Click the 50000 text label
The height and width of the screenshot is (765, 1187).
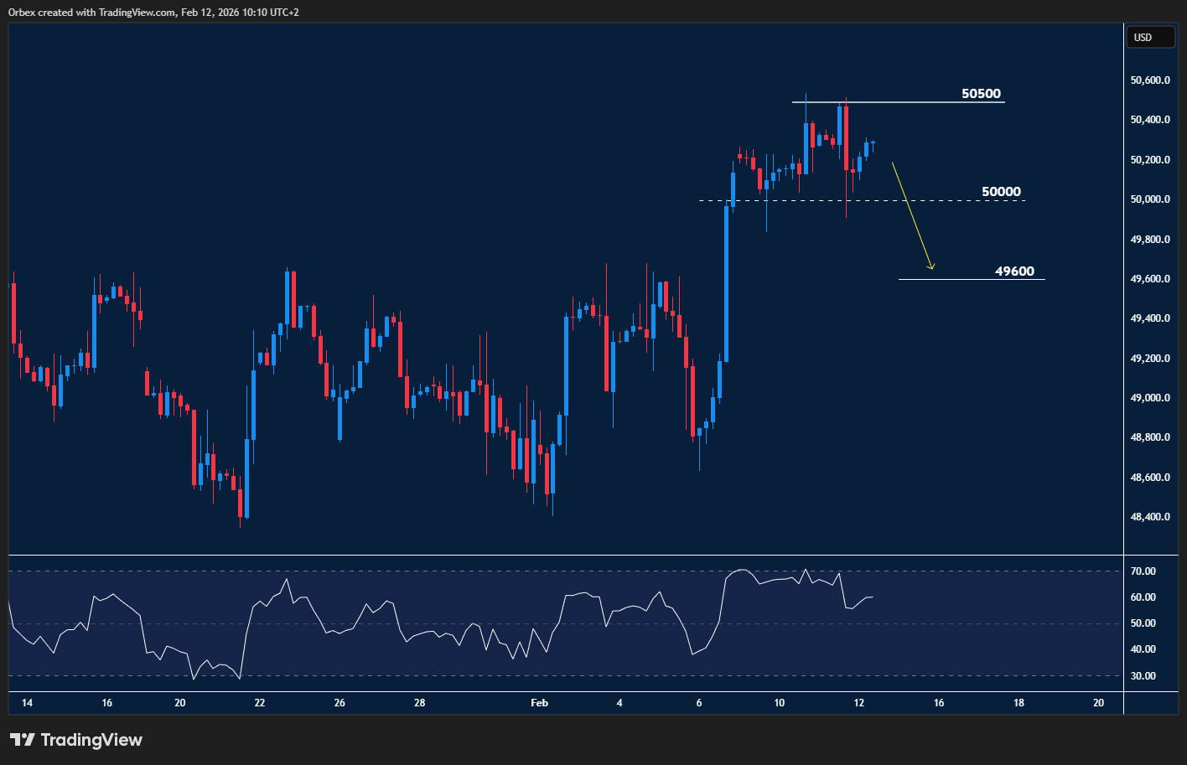pyautogui.click(x=1001, y=191)
